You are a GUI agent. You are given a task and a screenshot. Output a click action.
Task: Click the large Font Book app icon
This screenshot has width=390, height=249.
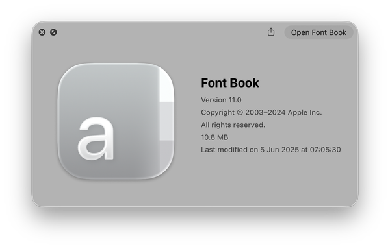click(x=116, y=121)
